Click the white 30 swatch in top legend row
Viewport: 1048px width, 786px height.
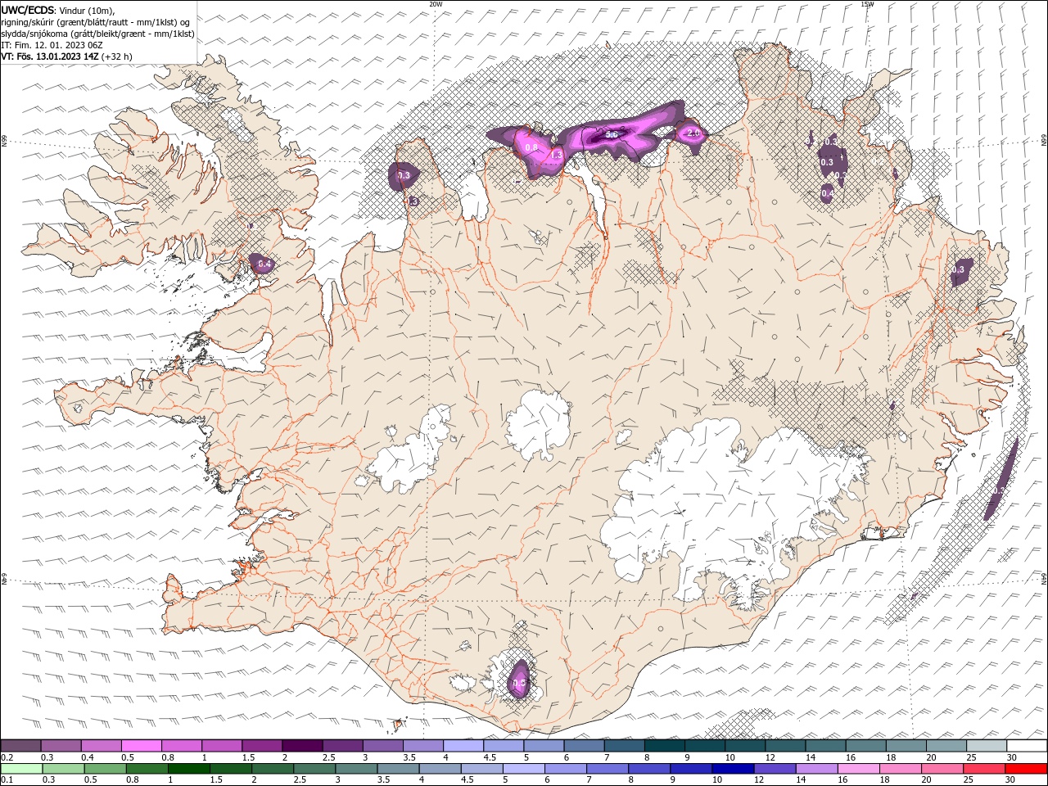coord(1027,745)
